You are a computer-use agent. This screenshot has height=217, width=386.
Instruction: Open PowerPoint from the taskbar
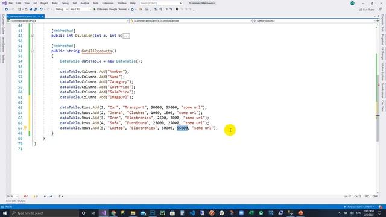coord(300,213)
